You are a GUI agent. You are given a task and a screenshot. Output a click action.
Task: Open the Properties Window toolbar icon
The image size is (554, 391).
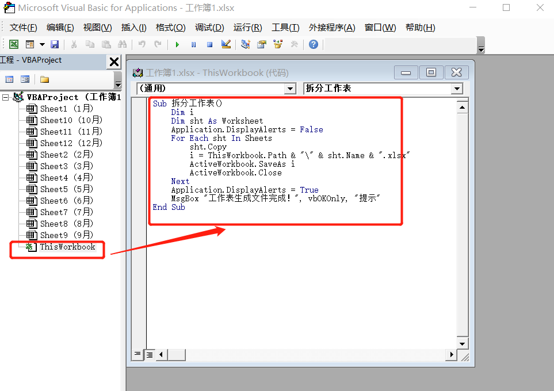click(261, 44)
